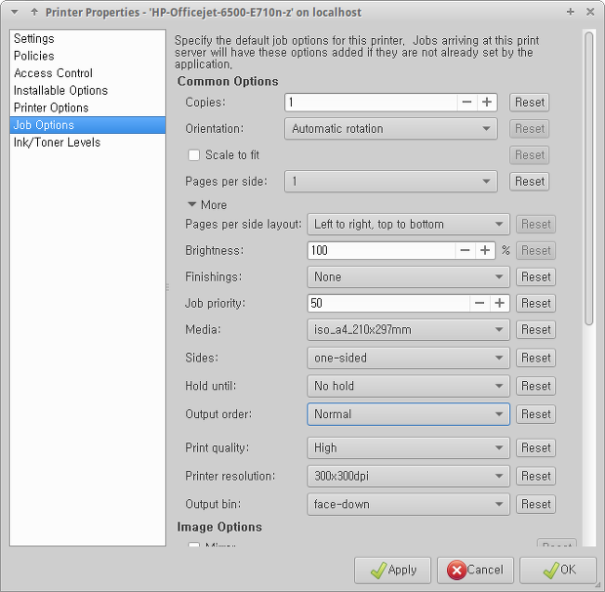Increase Copies with plus button
Image resolution: width=605 pixels, height=592 pixels.
click(x=487, y=103)
